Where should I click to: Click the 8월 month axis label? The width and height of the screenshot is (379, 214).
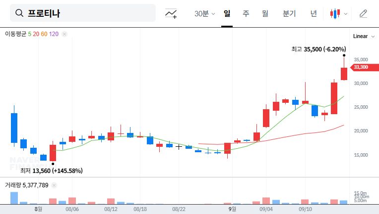(38, 209)
